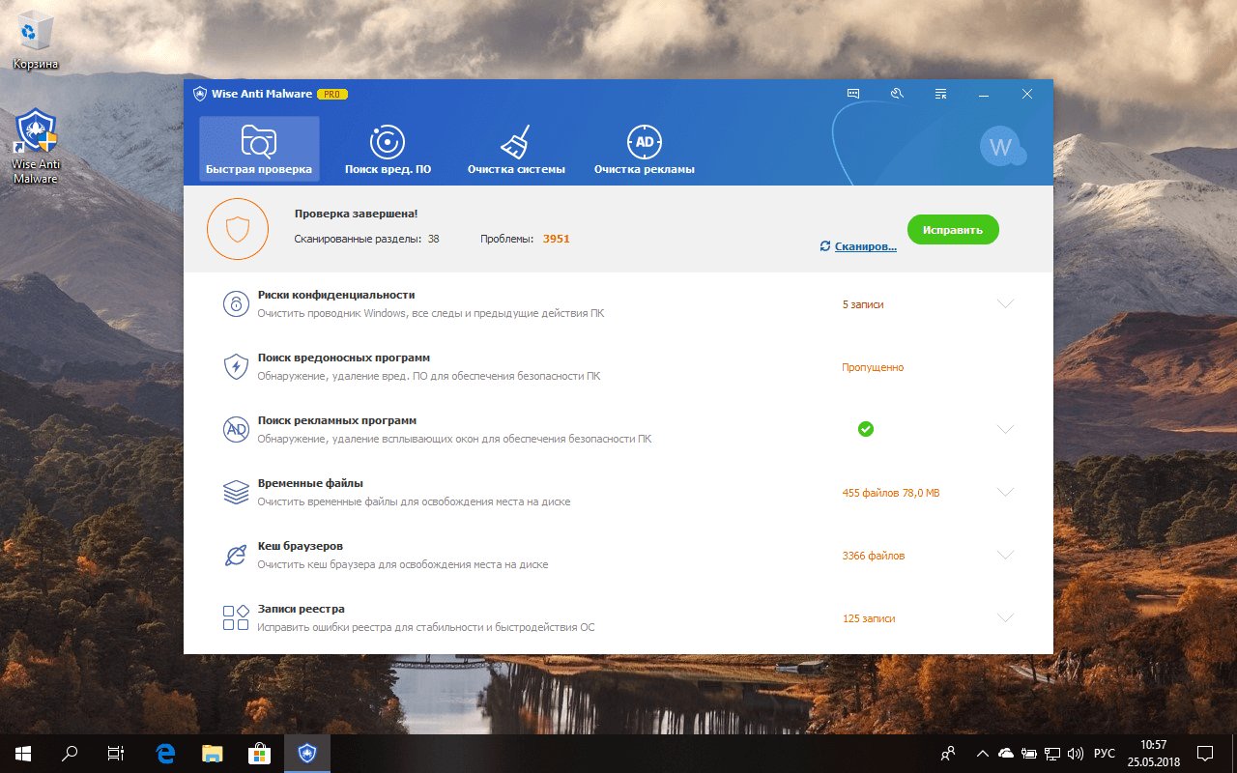Switch to Поиск вред. ПО tab
Image resolution: width=1237 pixels, height=773 pixels.
click(x=388, y=150)
